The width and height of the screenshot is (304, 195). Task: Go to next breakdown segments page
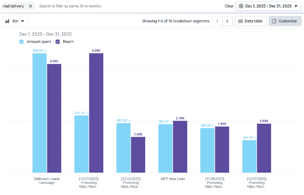227,21
